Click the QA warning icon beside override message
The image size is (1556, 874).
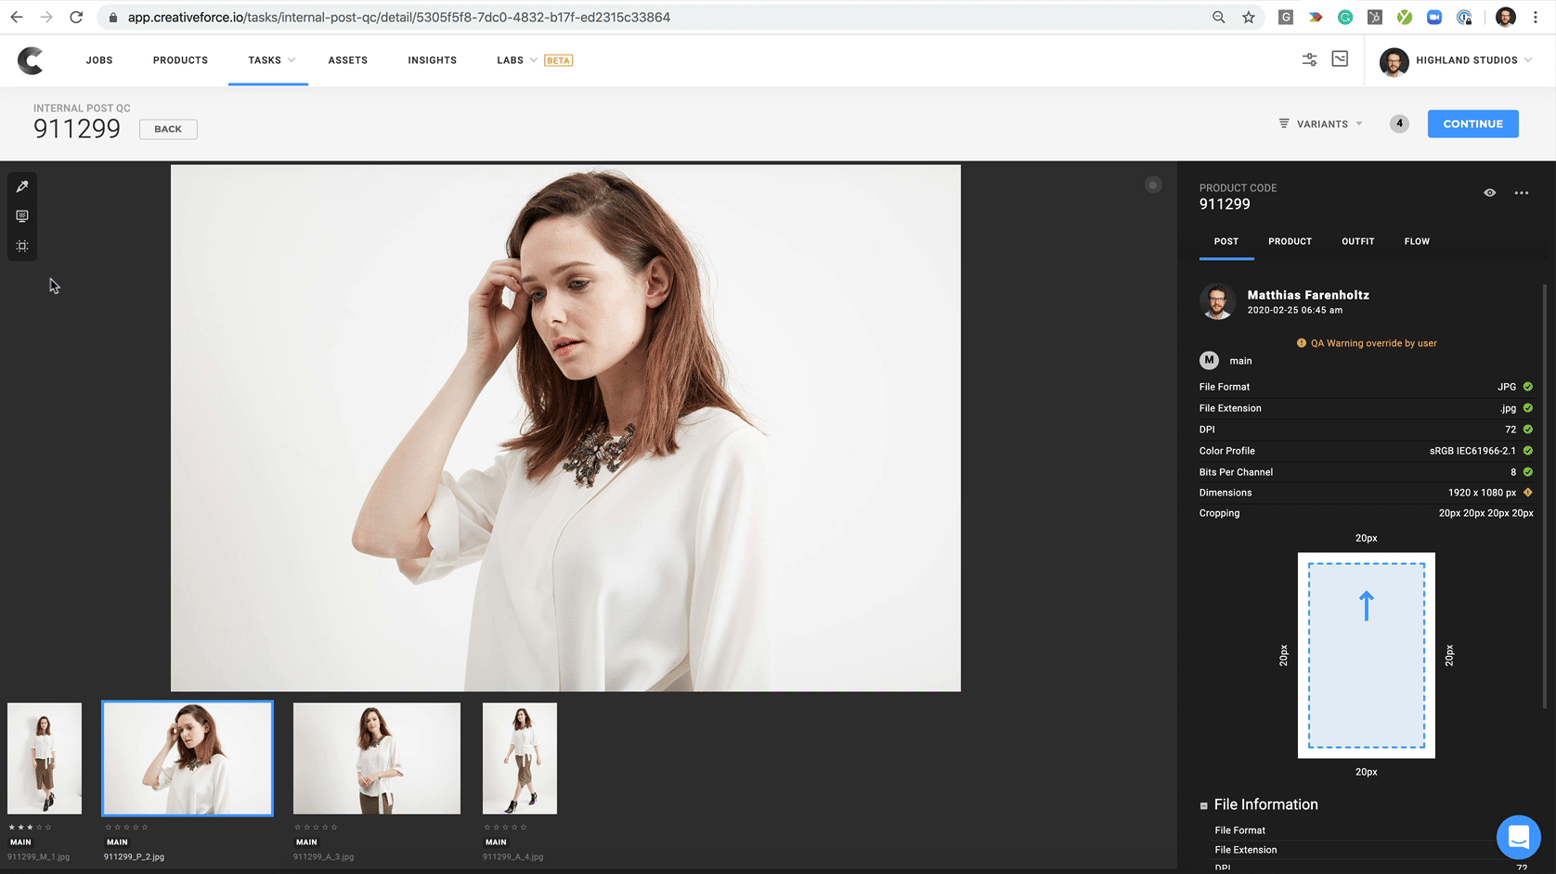pos(1301,343)
